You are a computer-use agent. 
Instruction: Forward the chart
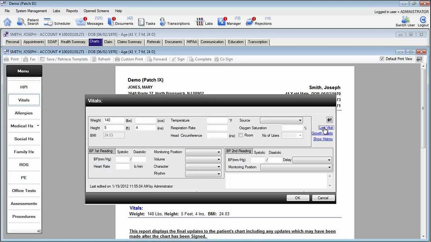pos(157,59)
